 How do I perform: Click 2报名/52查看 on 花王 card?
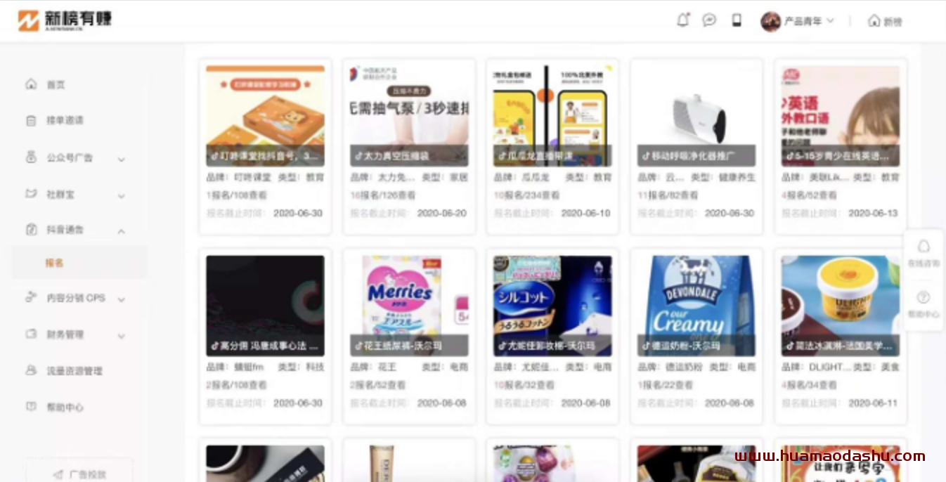380,385
